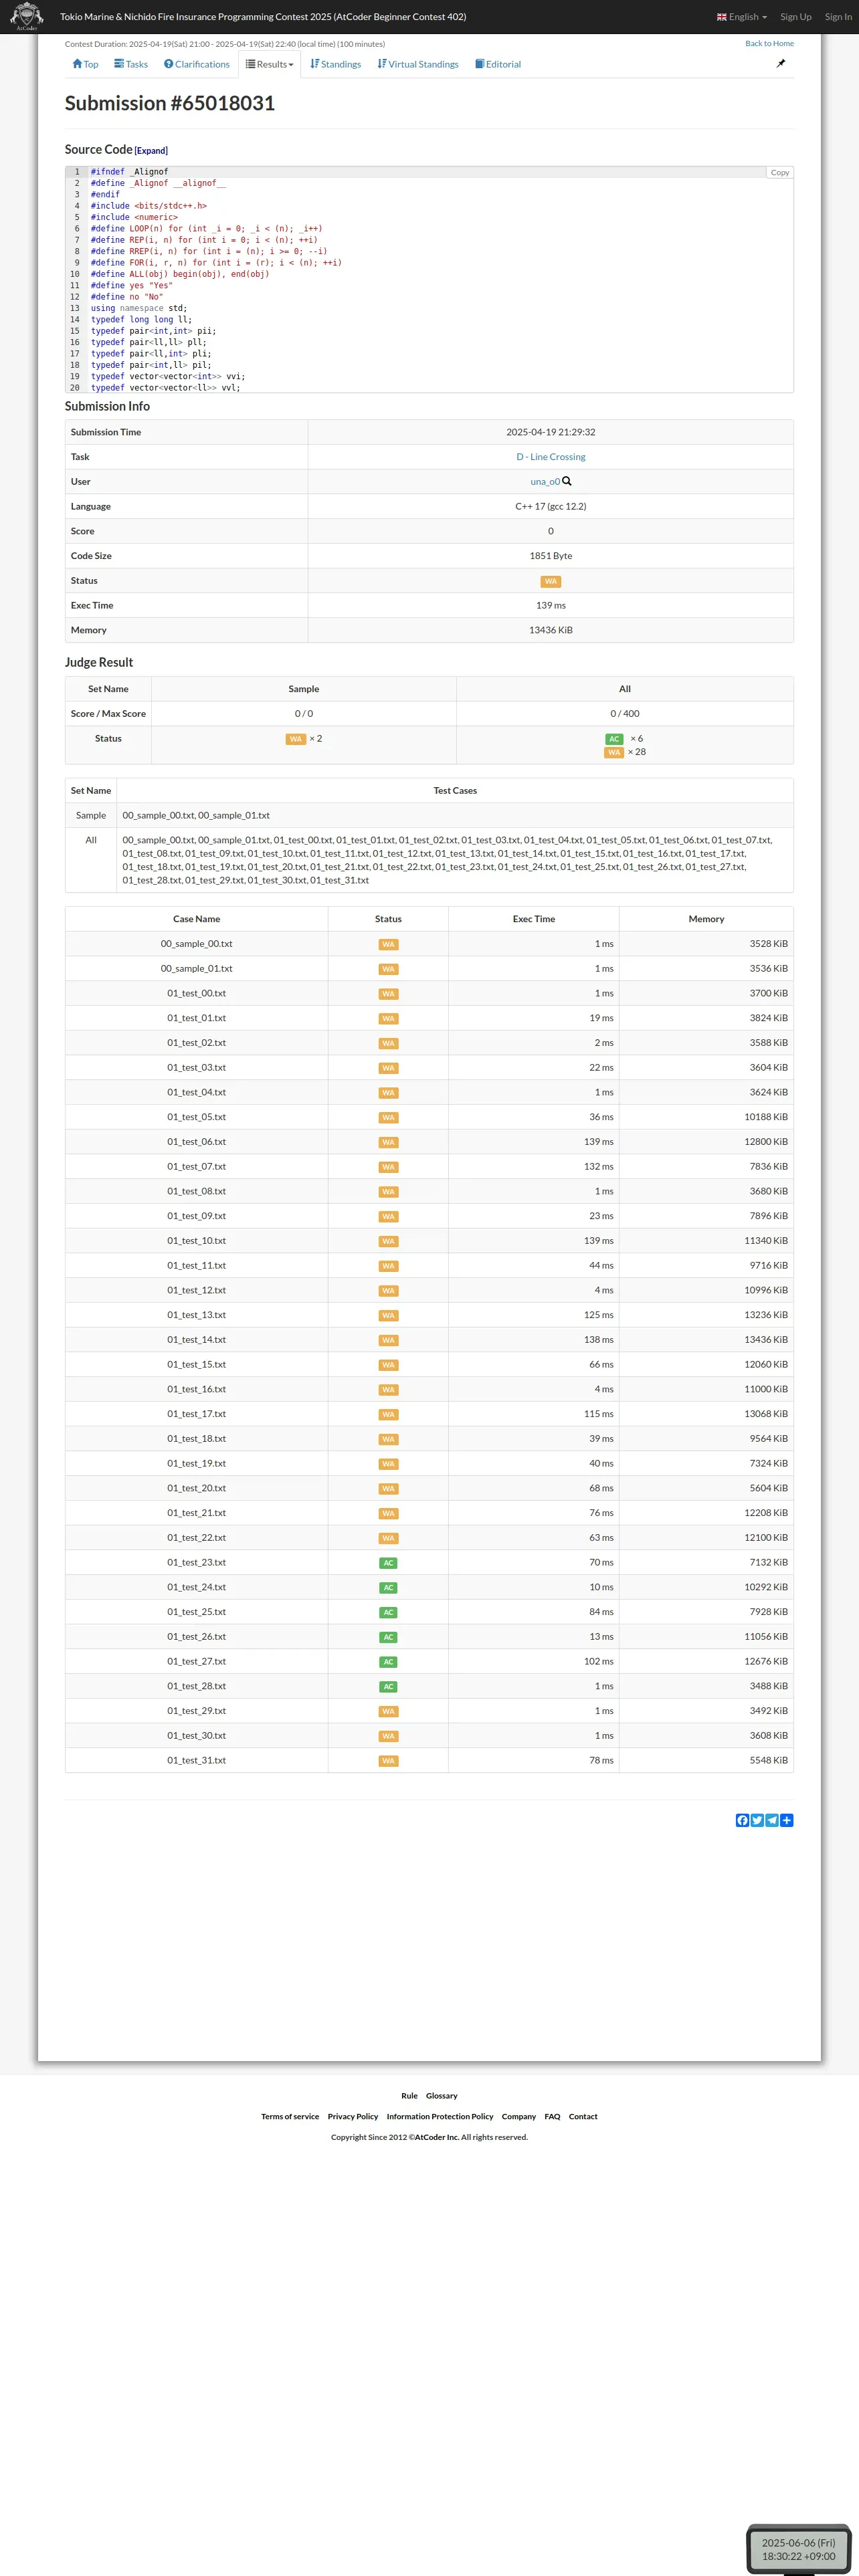Click the pin icon in the tab bar
Screen dimensions: 859x2576
click(781, 64)
